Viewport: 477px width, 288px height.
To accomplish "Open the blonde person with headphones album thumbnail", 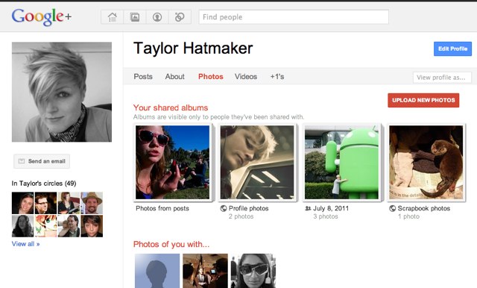I will click(257, 162).
